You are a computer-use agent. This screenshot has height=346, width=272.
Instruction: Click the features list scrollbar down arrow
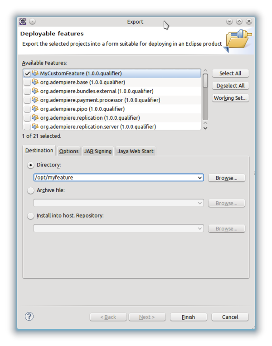click(205, 128)
